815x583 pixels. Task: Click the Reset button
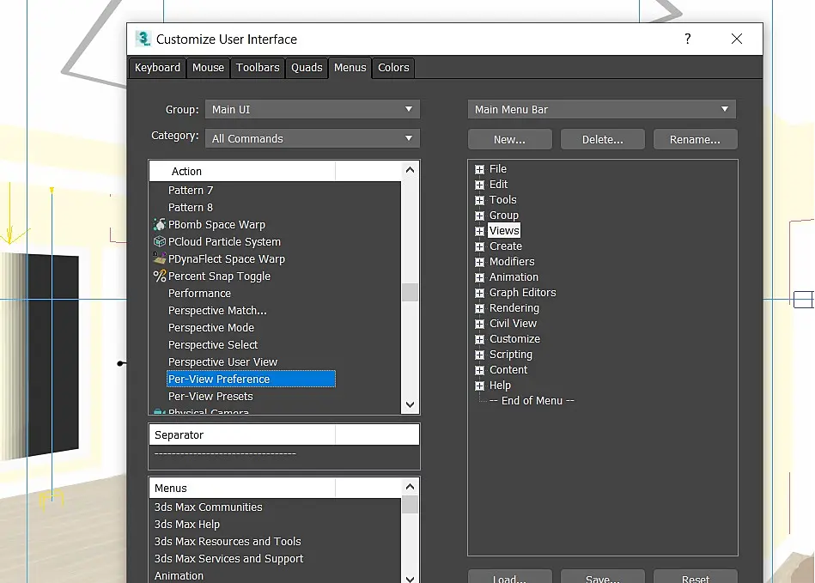click(695, 577)
